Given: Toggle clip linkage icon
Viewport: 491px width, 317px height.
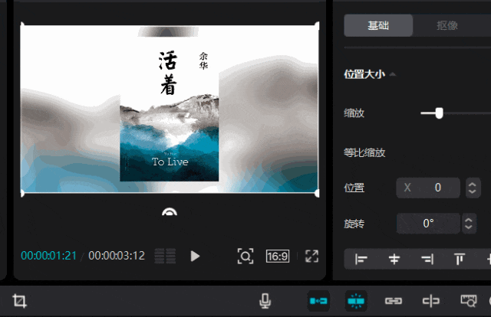Looking at the screenshot, I should point(394,301).
